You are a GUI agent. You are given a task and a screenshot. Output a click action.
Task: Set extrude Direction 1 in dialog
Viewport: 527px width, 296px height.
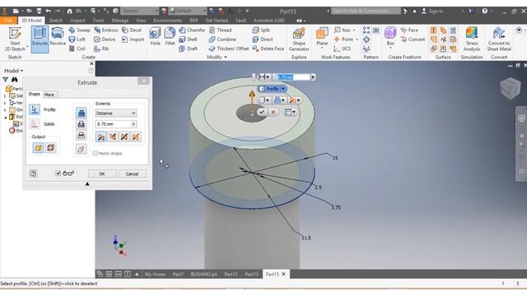(x=100, y=136)
